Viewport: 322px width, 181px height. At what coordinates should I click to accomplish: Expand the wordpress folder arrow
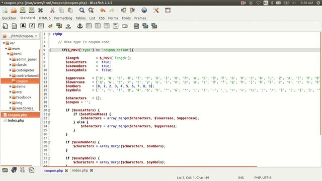tap(10, 108)
